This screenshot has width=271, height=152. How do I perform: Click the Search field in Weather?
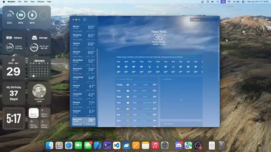204,20
